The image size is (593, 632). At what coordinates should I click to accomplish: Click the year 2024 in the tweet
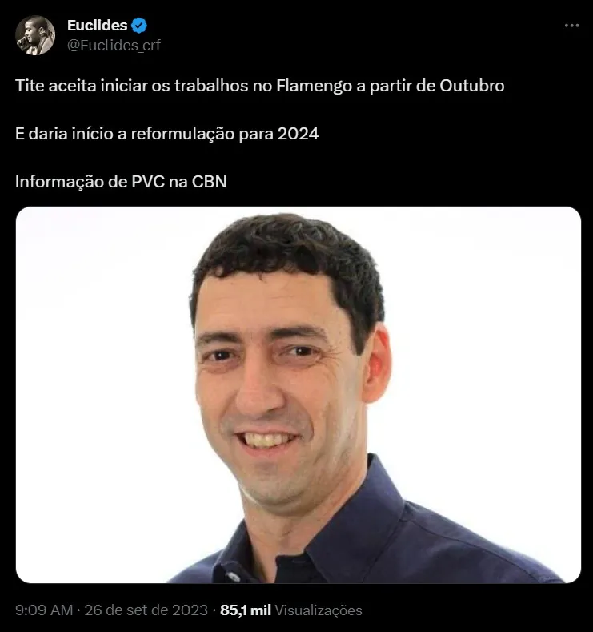pos(298,134)
